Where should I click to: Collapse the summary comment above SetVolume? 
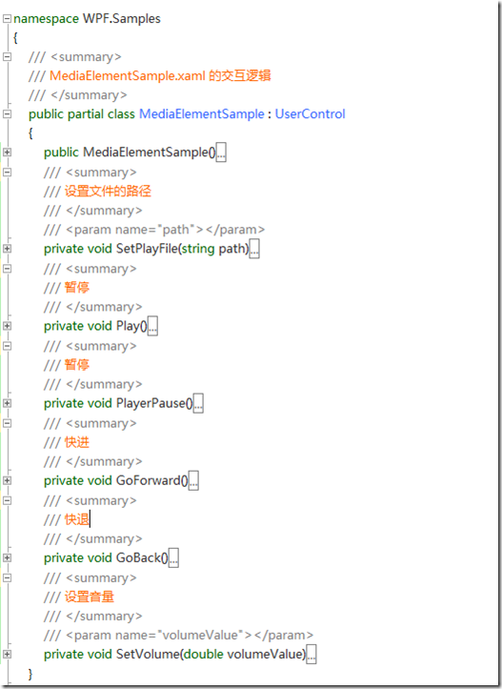click(x=7, y=578)
